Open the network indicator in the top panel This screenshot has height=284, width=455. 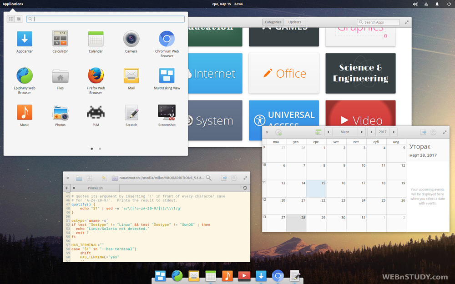point(426,4)
